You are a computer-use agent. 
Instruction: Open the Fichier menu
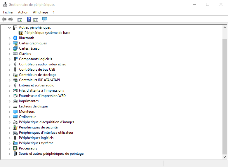pos(8,12)
